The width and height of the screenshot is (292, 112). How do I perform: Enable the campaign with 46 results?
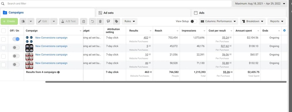16,65
